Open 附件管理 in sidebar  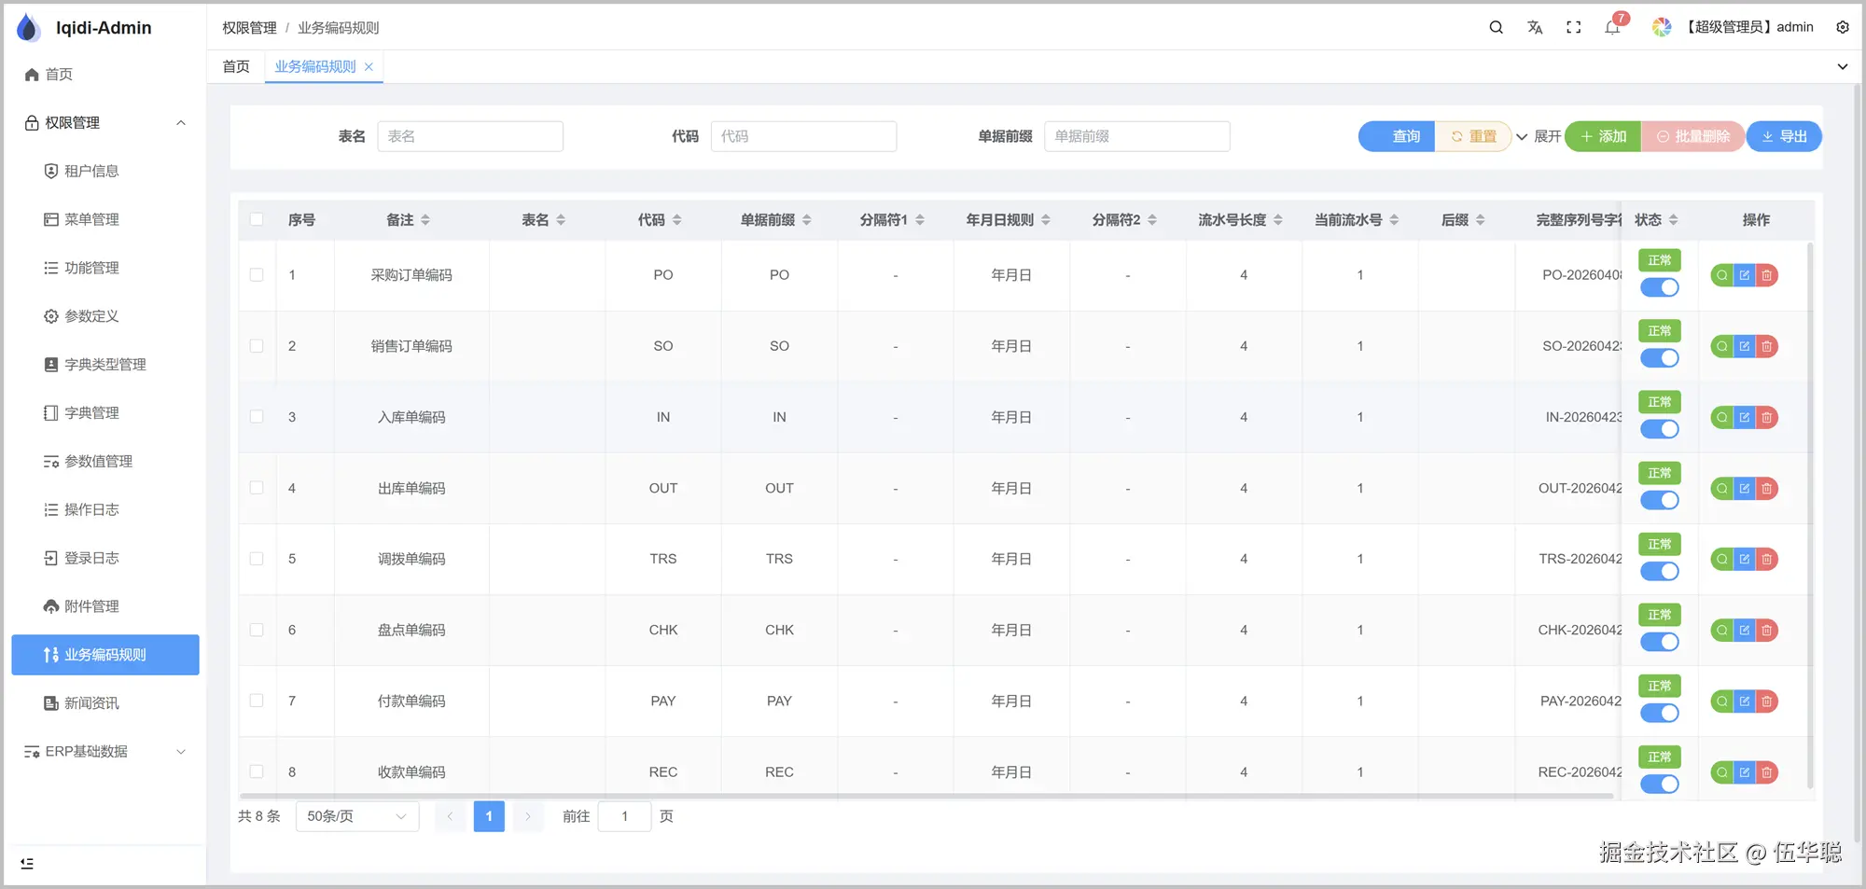click(105, 606)
